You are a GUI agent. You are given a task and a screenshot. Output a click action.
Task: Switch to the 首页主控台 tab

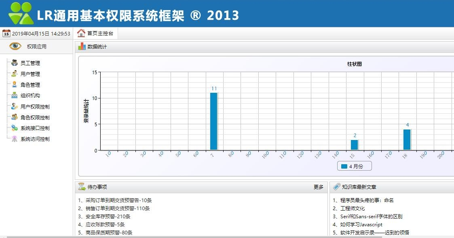95,33
